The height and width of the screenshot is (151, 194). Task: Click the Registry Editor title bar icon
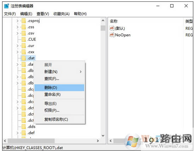tap(6, 6)
